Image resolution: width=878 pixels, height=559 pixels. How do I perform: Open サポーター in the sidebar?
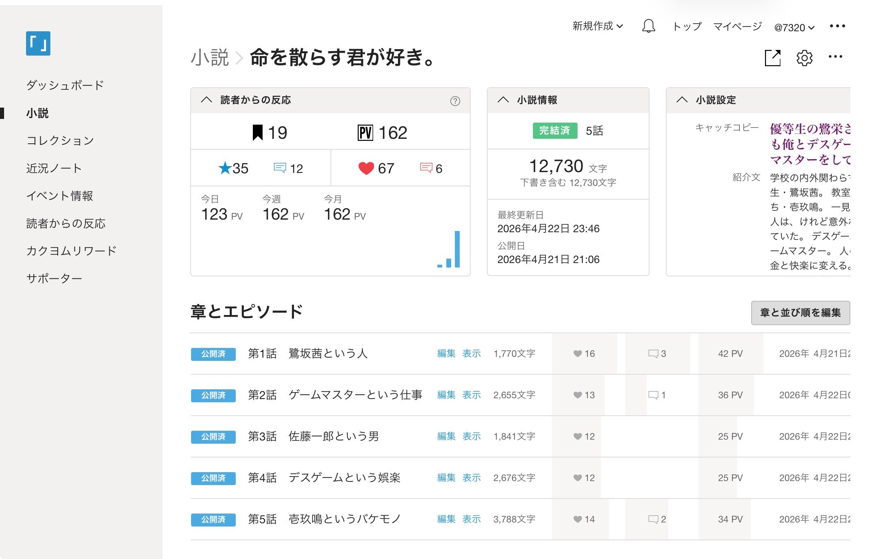coord(54,278)
